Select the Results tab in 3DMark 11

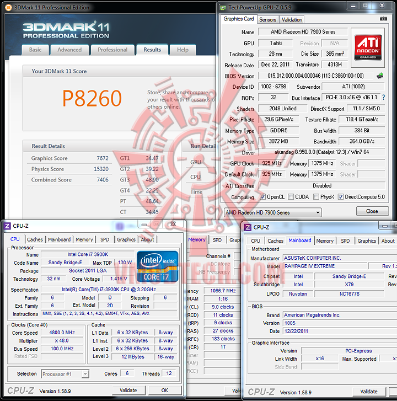pos(152,50)
